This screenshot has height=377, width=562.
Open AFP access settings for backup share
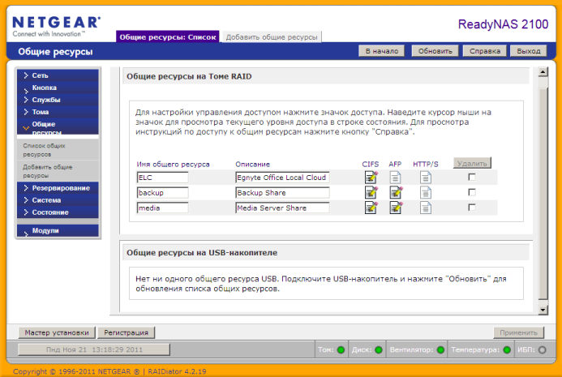pos(396,192)
